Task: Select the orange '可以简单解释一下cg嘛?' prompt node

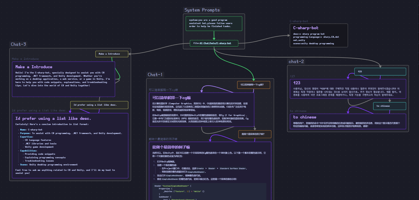Action: (x=253, y=85)
